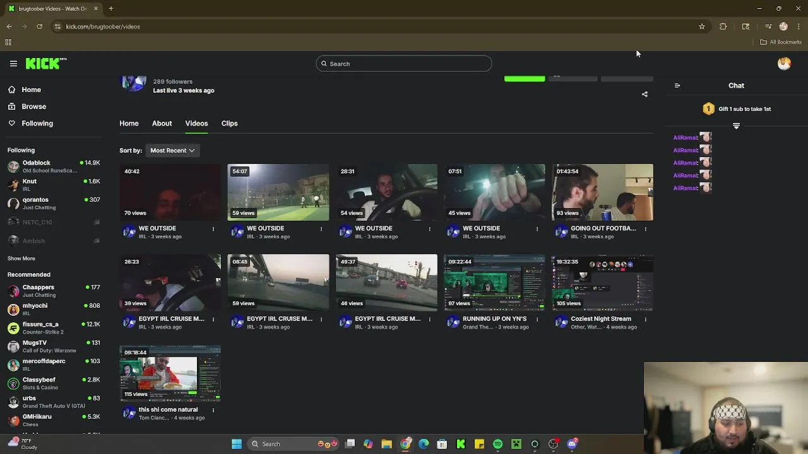Open new browser tab
Image resolution: width=808 pixels, height=454 pixels.
click(110, 9)
